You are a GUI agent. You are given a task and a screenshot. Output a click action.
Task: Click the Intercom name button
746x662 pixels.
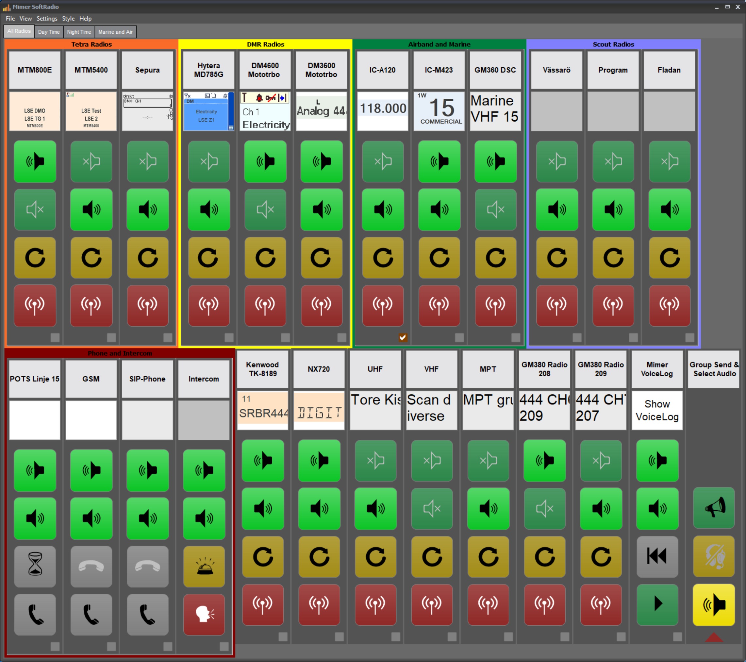[204, 379]
